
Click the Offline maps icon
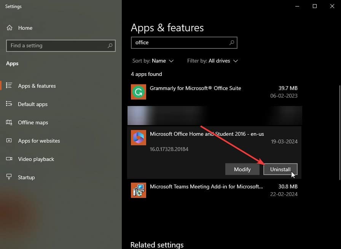coord(9,122)
